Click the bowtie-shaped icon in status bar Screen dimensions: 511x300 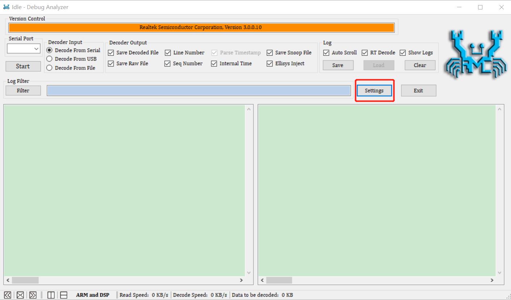coord(20,295)
